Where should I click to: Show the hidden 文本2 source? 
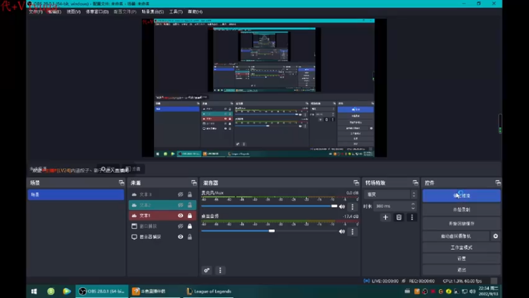(181, 205)
